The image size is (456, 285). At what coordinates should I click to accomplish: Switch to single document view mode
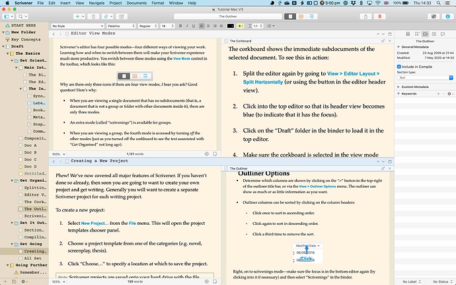point(290,17)
